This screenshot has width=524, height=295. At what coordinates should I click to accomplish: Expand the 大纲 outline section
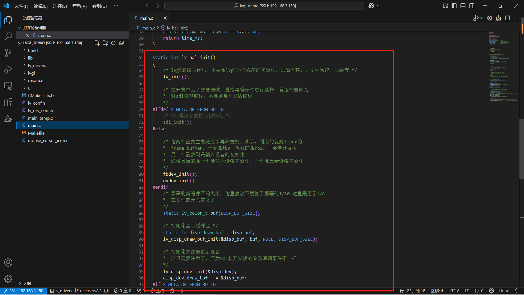click(x=27, y=284)
